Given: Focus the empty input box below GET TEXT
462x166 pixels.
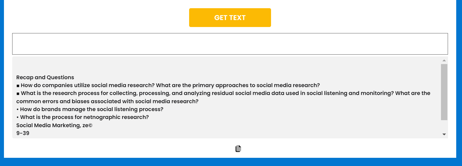Looking at the screenshot, I should tap(230, 44).
